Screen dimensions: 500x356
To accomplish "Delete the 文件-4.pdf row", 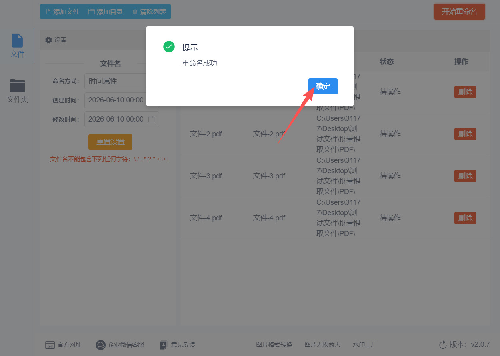I will pos(465,218).
